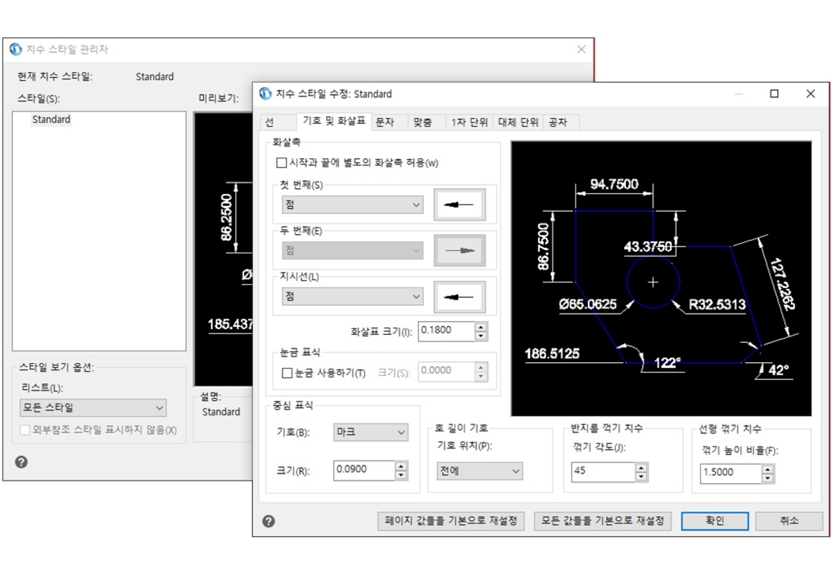Viewport: 832px width, 573px height.
Task: Click the 중심 표식 크기 field showing 0.0900
Action: tap(364, 470)
